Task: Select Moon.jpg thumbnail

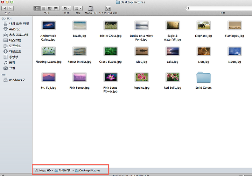Action: (234, 51)
